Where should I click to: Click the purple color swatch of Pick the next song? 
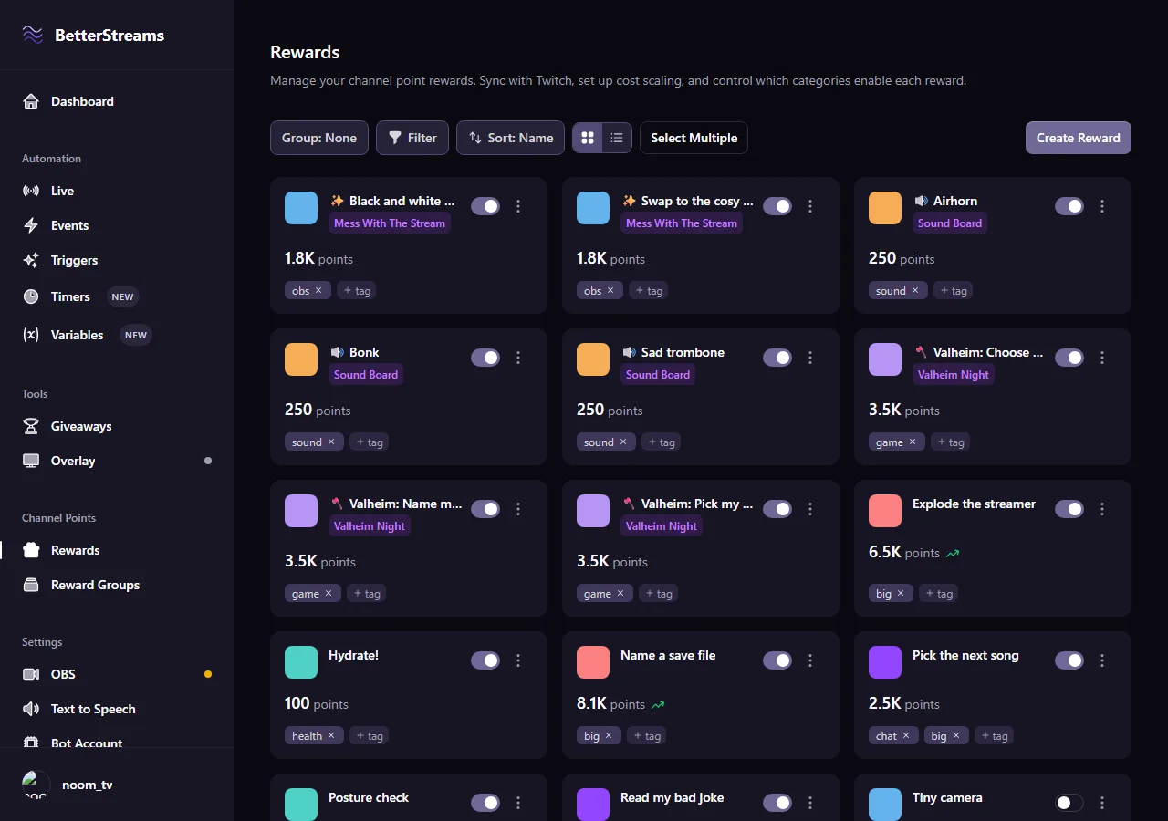885,662
